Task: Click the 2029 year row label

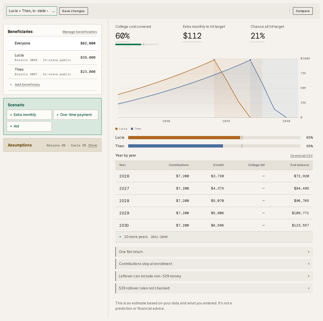Action: (124, 213)
